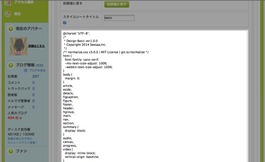Open the ブログを見る link

[37, 70]
